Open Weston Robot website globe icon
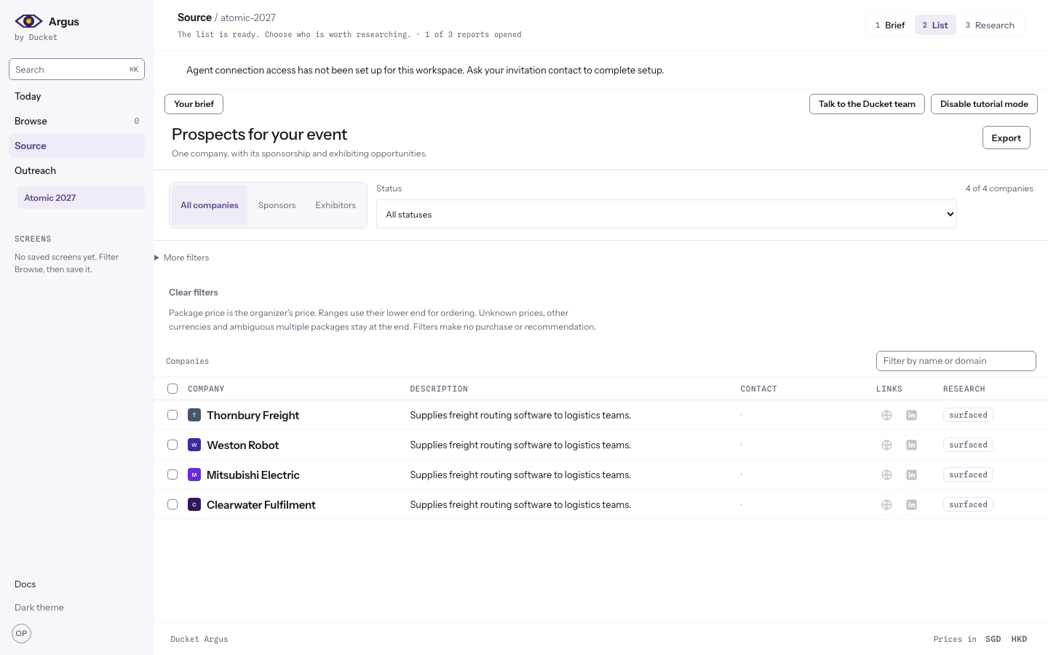Screen dimensions: 1048x655 886,445
